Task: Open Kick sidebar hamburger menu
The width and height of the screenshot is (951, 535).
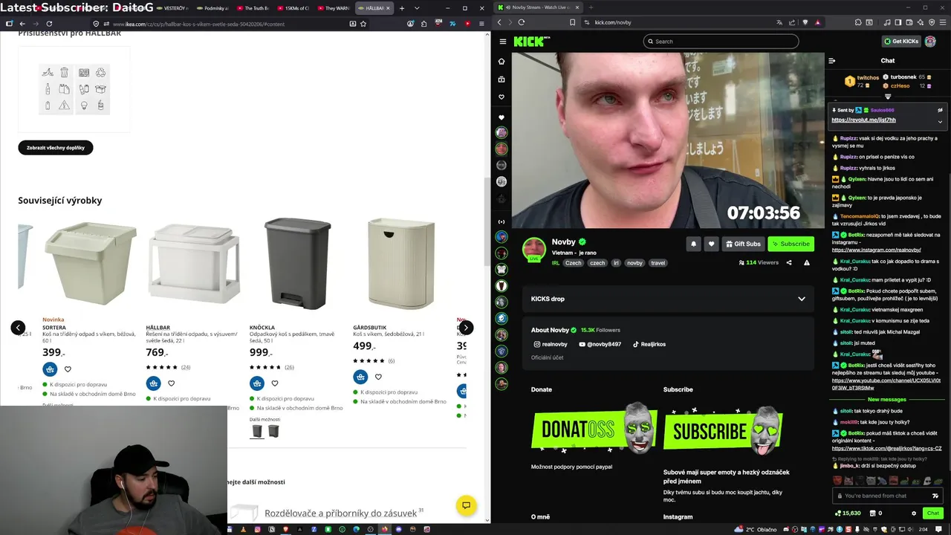Action: (503, 42)
